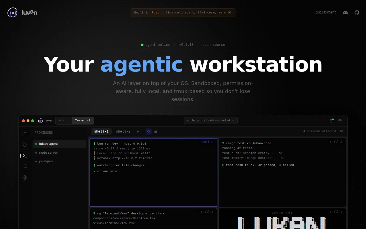Open the anthropic:claude-sonnet-4 model dropdown
This screenshot has width=366, height=229.
tap(211, 121)
